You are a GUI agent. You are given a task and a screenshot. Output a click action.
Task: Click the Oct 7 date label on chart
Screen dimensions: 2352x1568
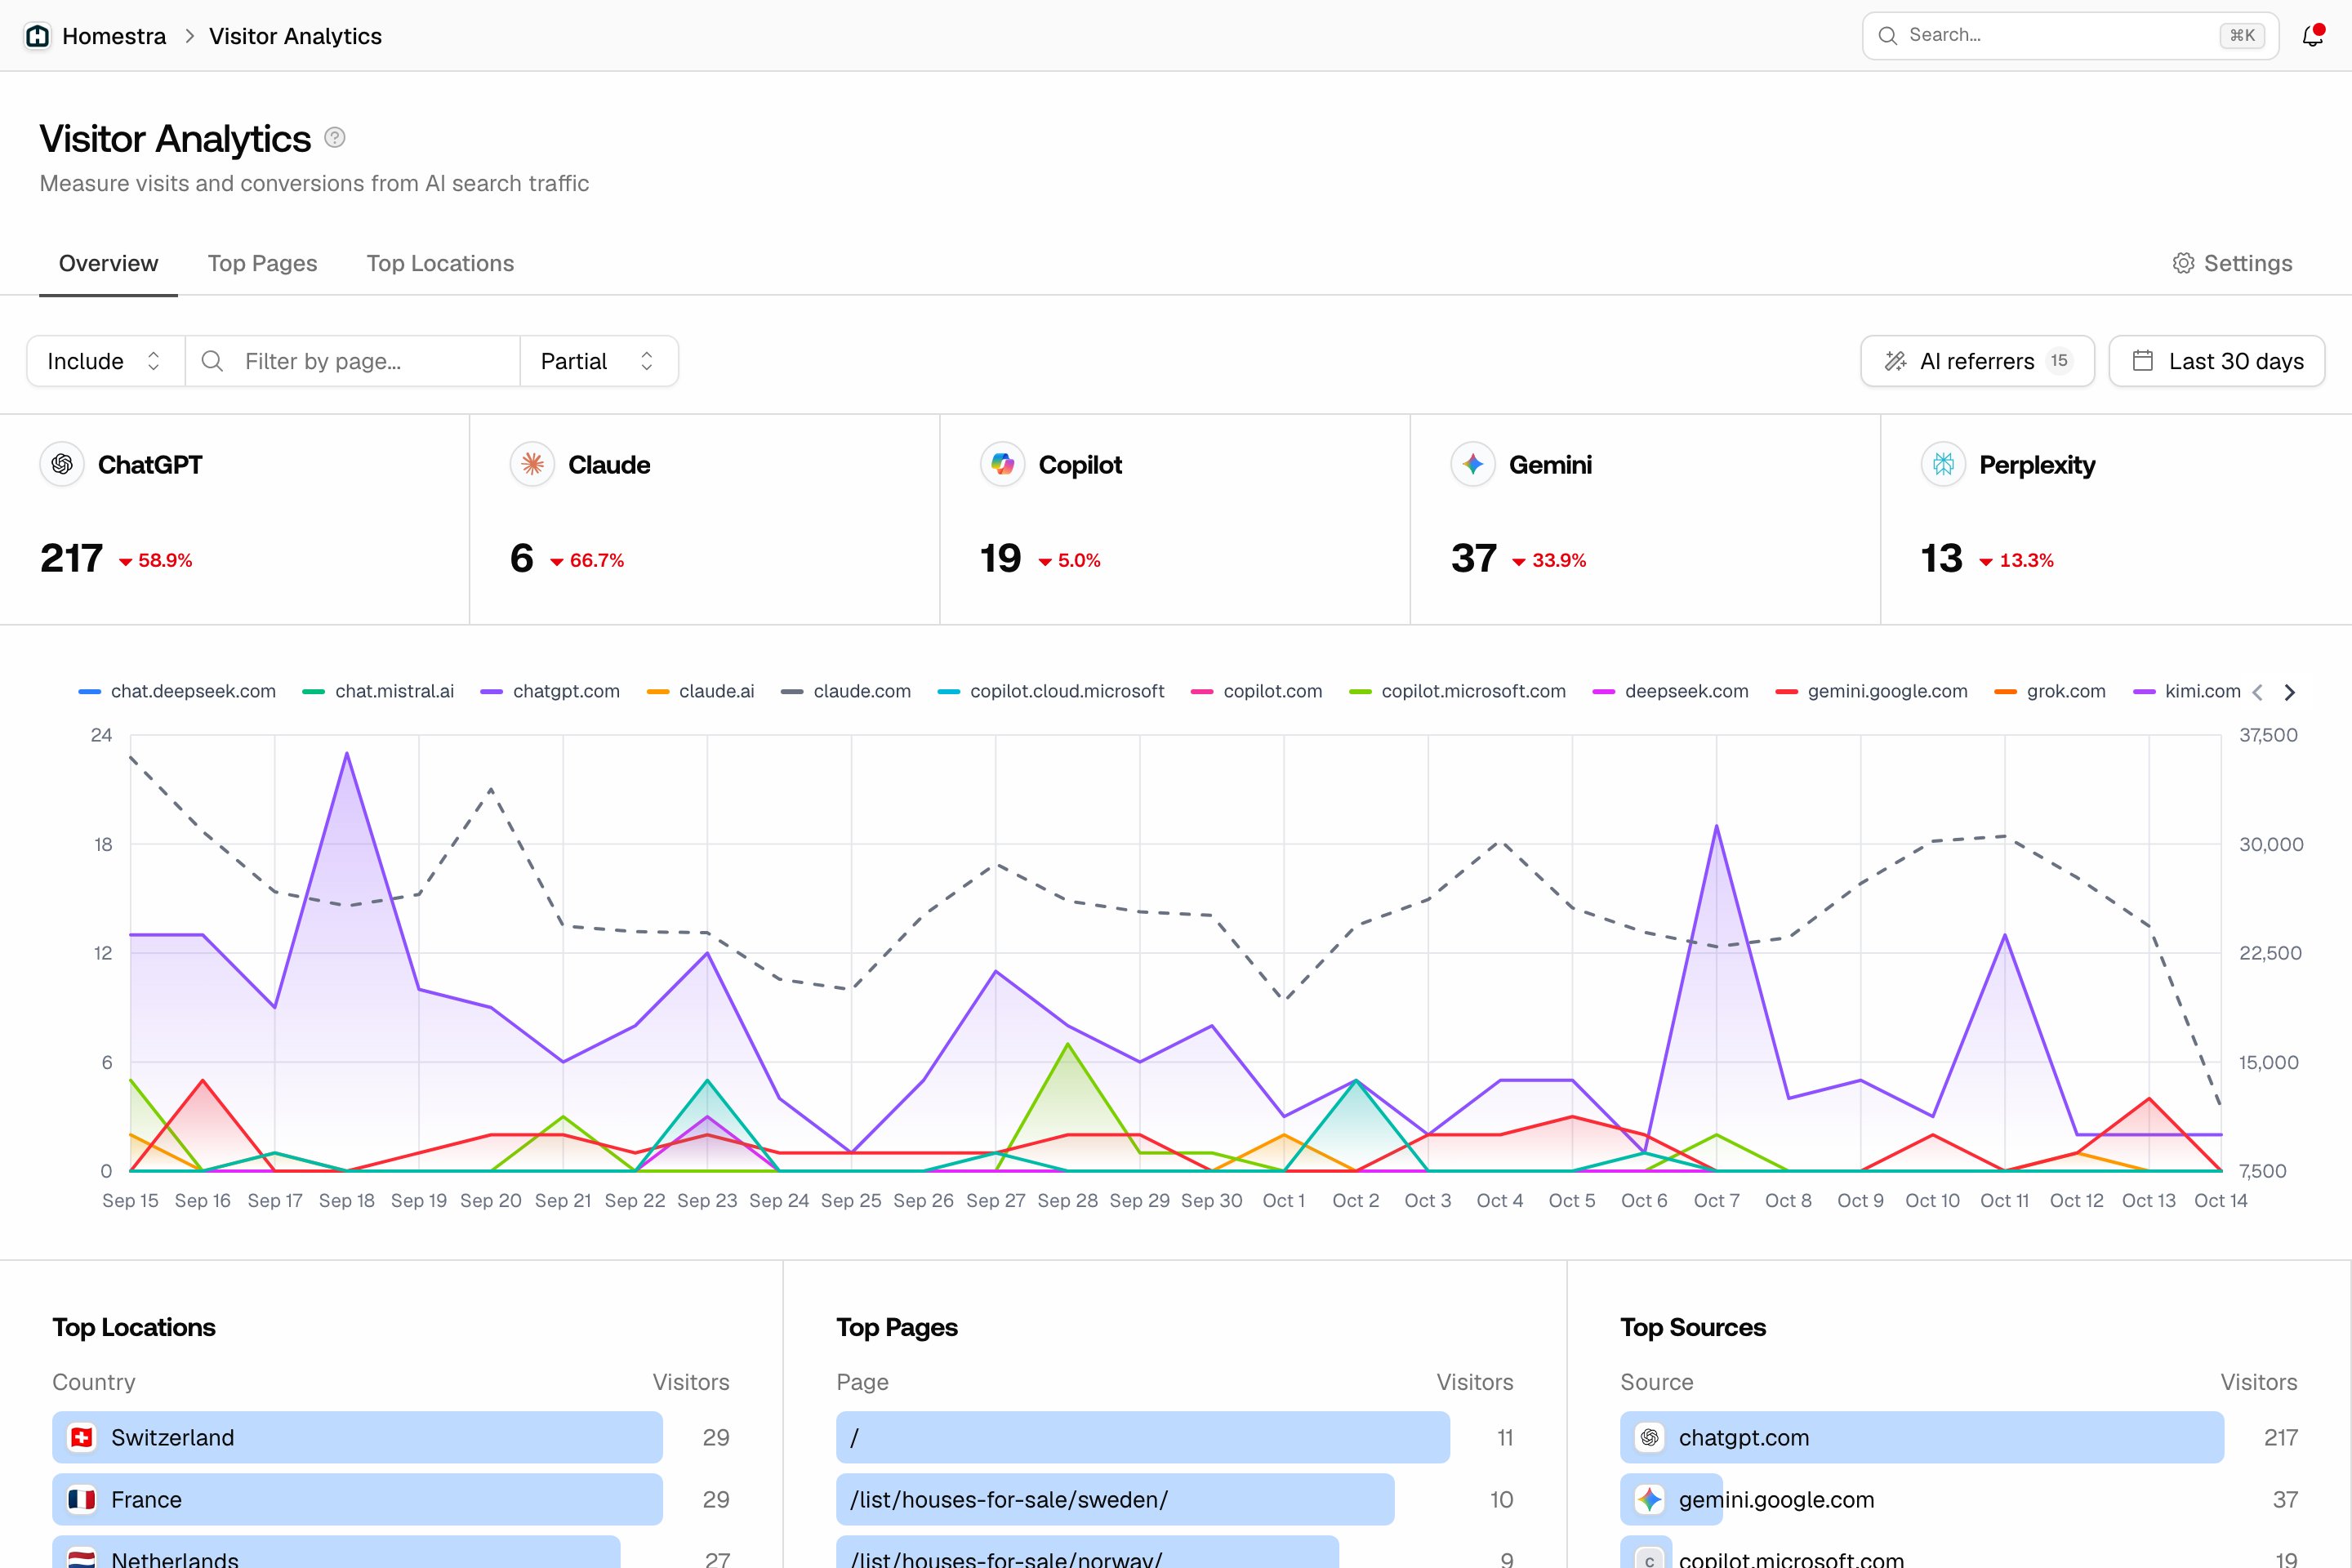[x=1716, y=1200]
